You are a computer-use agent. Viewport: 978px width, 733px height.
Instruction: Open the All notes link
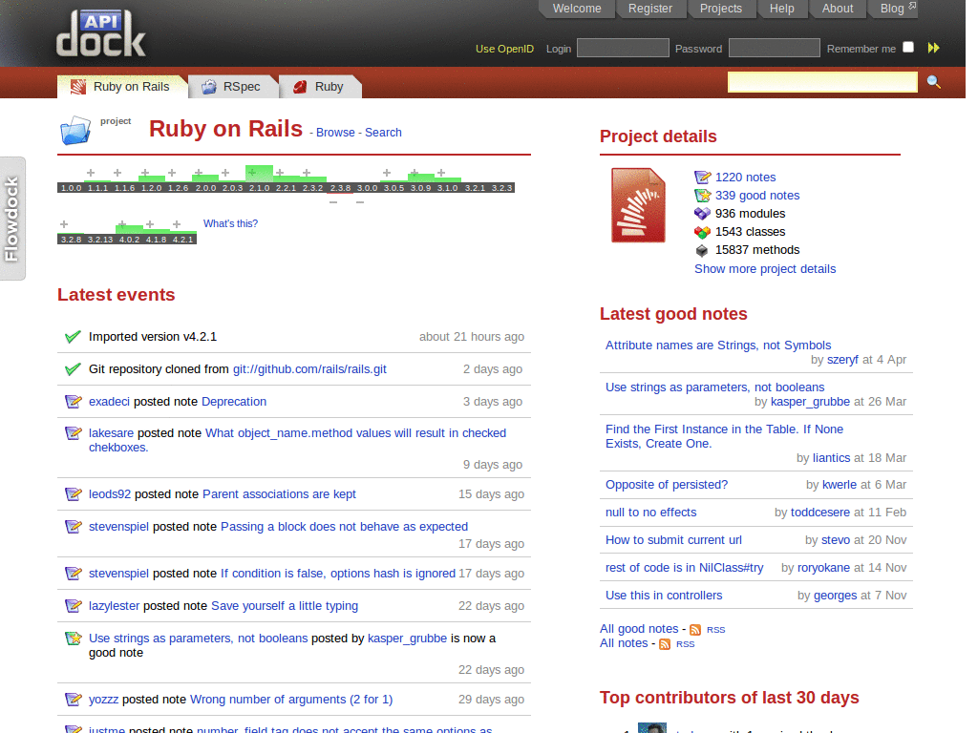tap(624, 643)
